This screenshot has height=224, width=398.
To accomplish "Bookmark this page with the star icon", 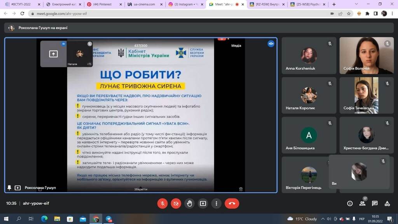I will tap(349, 13).
